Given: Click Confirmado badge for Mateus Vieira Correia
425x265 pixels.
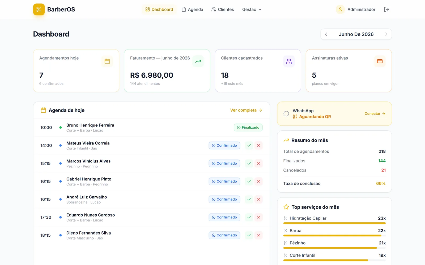Looking at the screenshot, I should 224,145.
